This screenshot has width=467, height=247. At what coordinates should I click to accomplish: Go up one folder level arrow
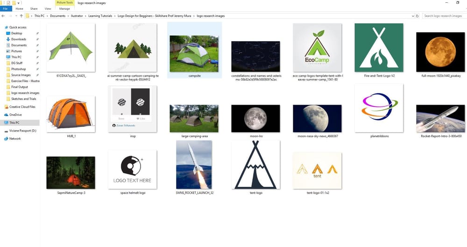21,16
